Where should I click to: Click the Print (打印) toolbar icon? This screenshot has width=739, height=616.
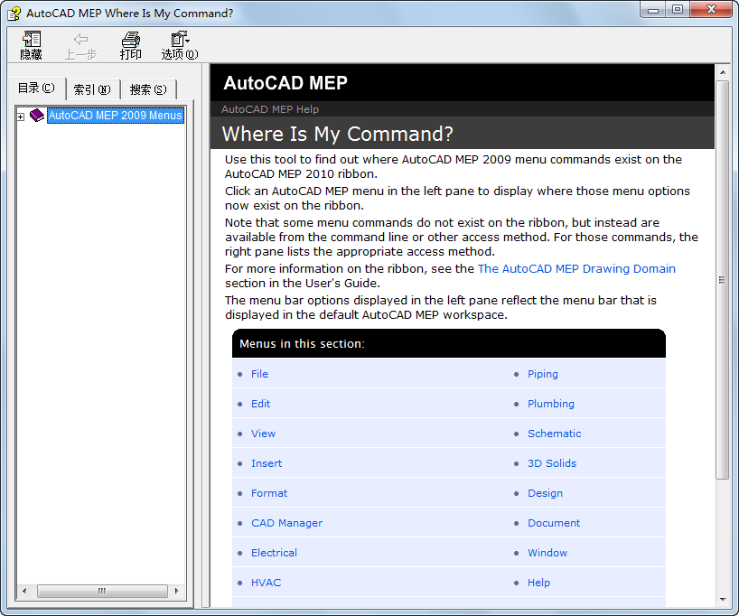click(x=131, y=45)
